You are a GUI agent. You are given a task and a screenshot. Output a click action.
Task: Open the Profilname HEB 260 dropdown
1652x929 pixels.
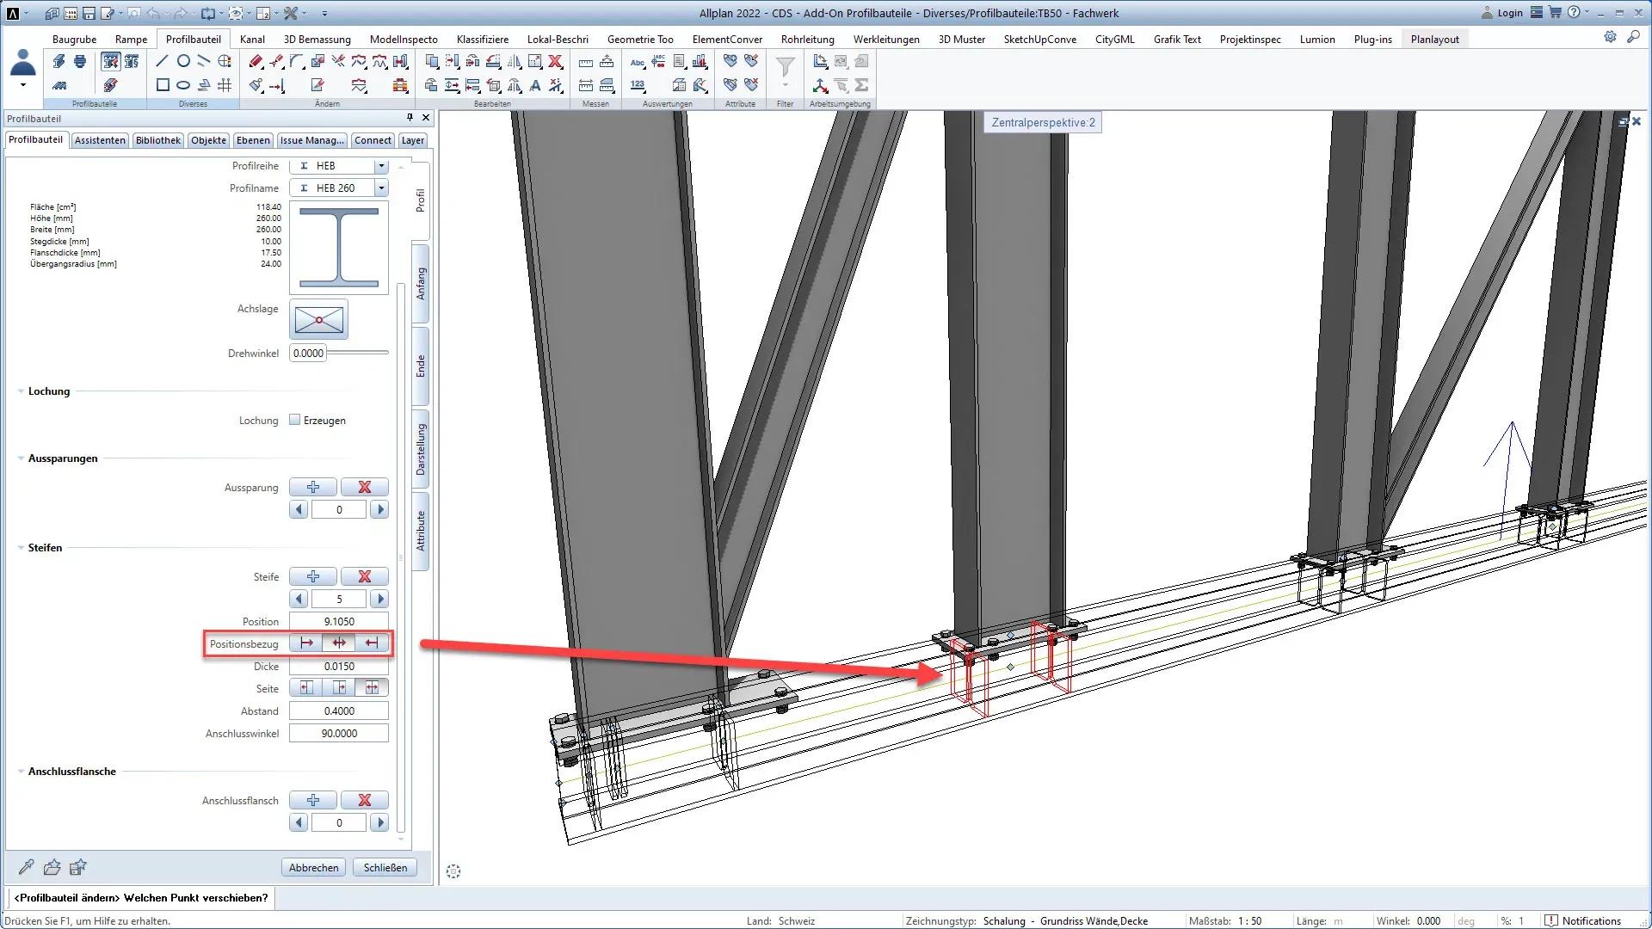(x=381, y=188)
